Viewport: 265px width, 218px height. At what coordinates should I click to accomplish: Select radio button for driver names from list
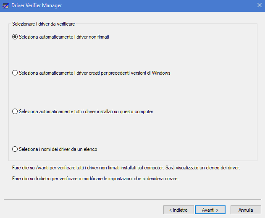tap(15, 149)
